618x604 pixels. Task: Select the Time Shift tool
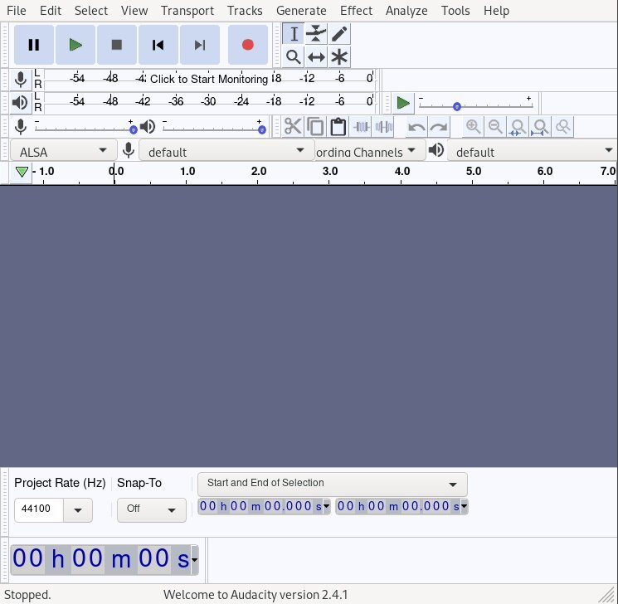[x=316, y=57]
